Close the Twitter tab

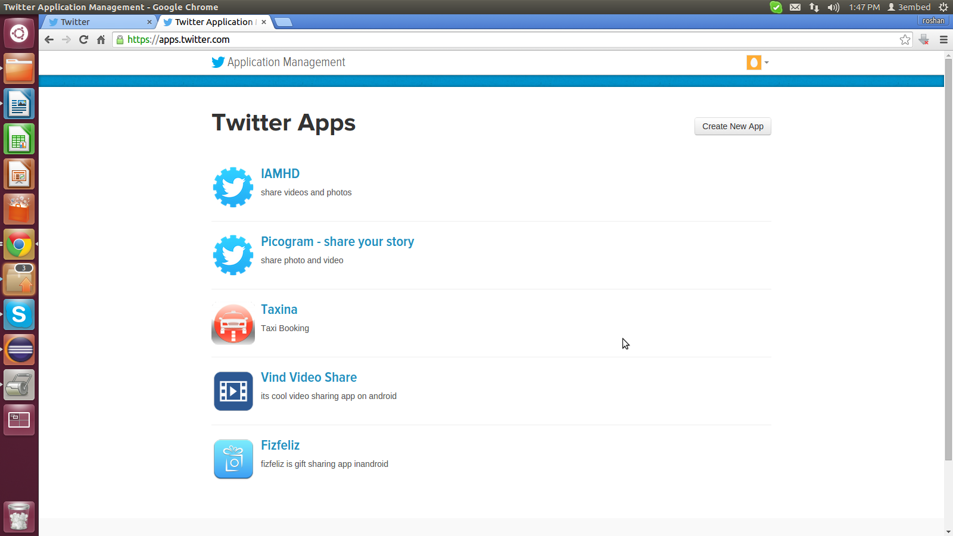coord(149,22)
